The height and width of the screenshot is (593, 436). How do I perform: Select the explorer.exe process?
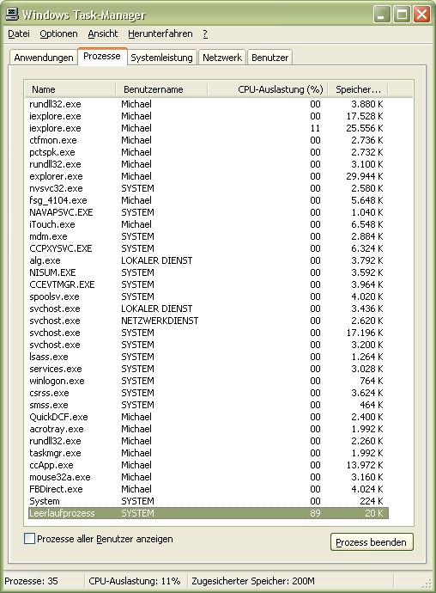(209, 176)
